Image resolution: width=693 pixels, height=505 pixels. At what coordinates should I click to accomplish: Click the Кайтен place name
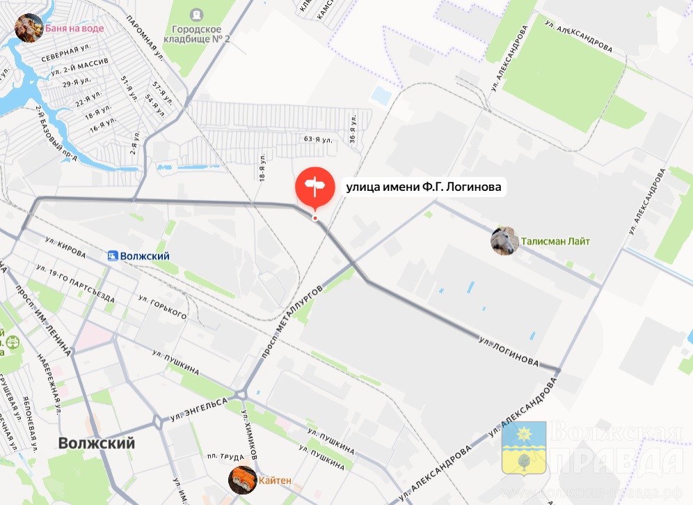(x=275, y=480)
